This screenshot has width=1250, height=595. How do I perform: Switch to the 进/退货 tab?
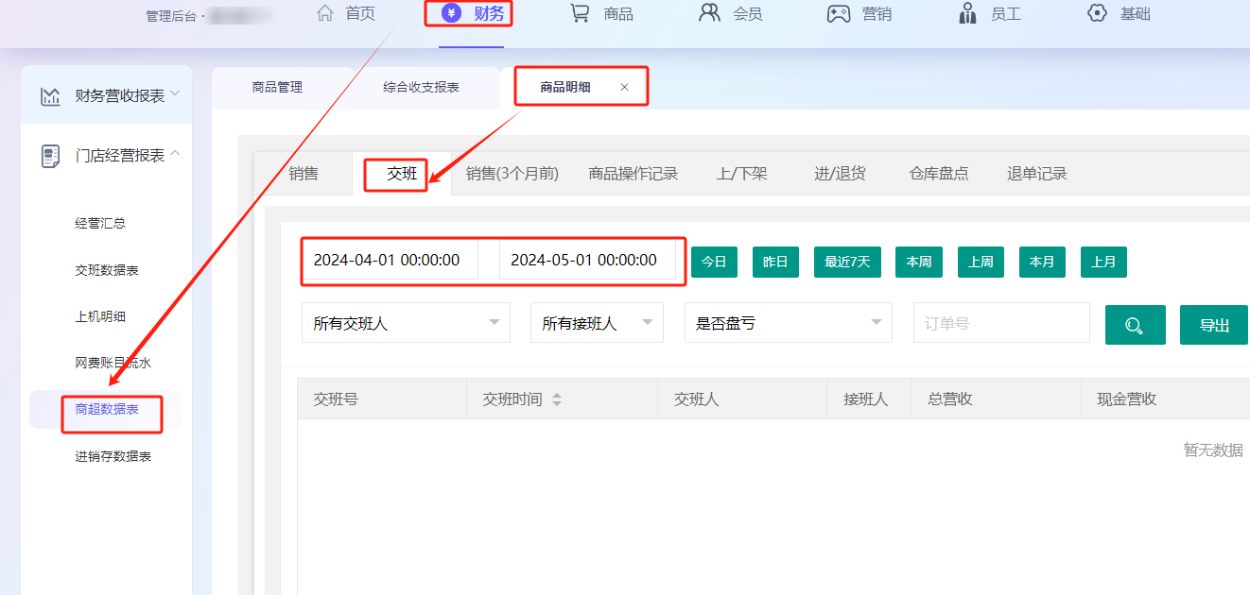(x=840, y=174)
